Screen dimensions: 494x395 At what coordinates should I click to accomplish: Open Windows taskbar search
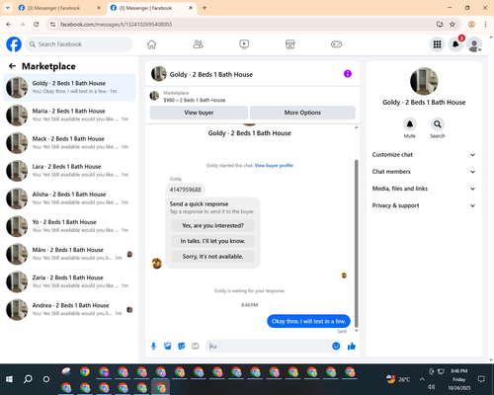pos(28,379)
